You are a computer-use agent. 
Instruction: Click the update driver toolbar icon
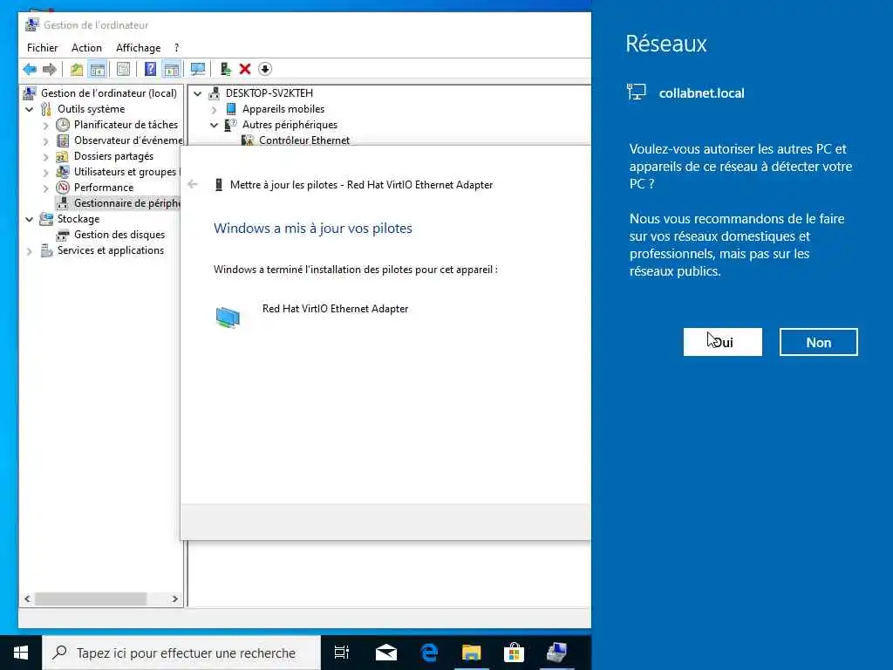click(226, 70)
